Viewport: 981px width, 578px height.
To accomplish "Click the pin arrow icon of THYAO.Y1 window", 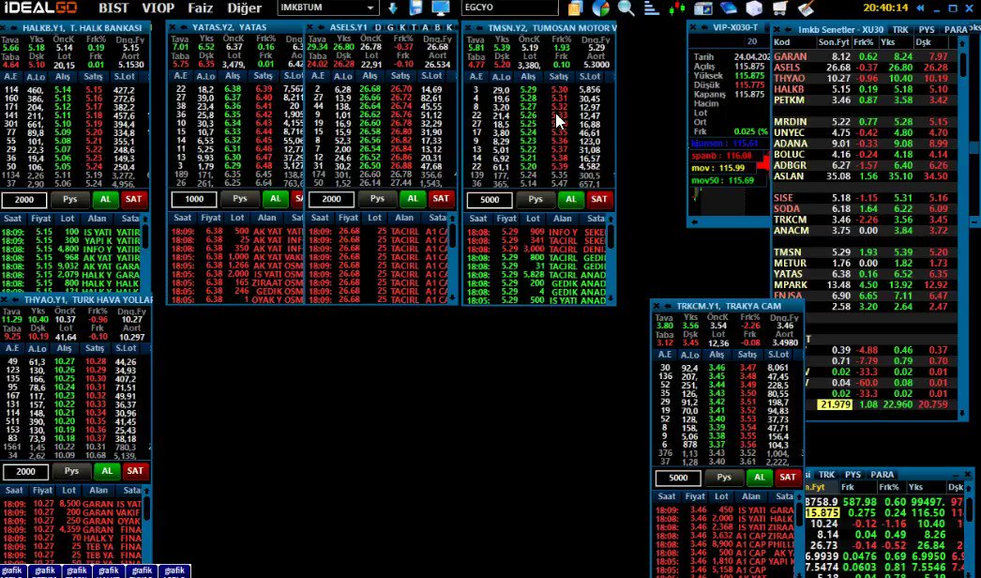I will (x=16, y=299).
